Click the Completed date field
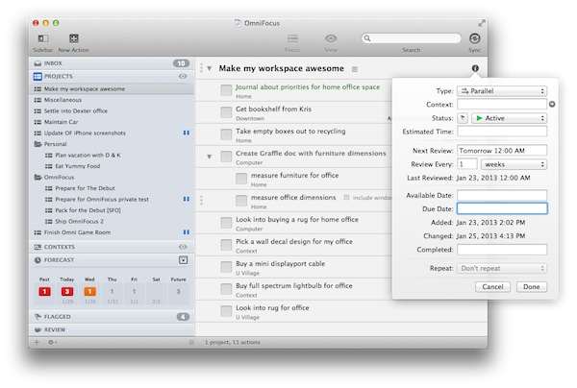577x388 pixels. (502, 250)
